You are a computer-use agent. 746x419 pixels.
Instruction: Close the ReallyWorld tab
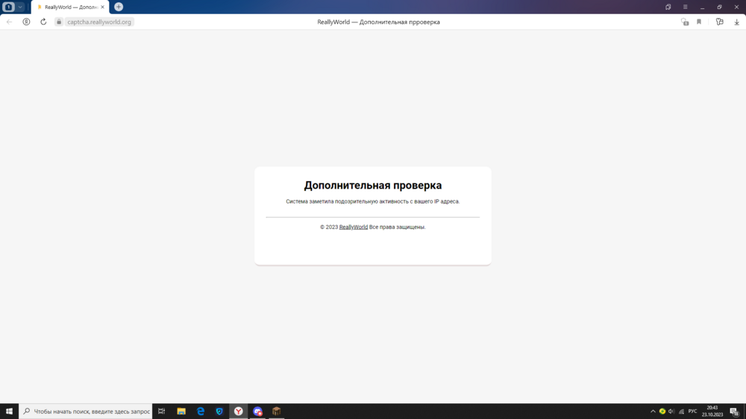pos(102,7)
